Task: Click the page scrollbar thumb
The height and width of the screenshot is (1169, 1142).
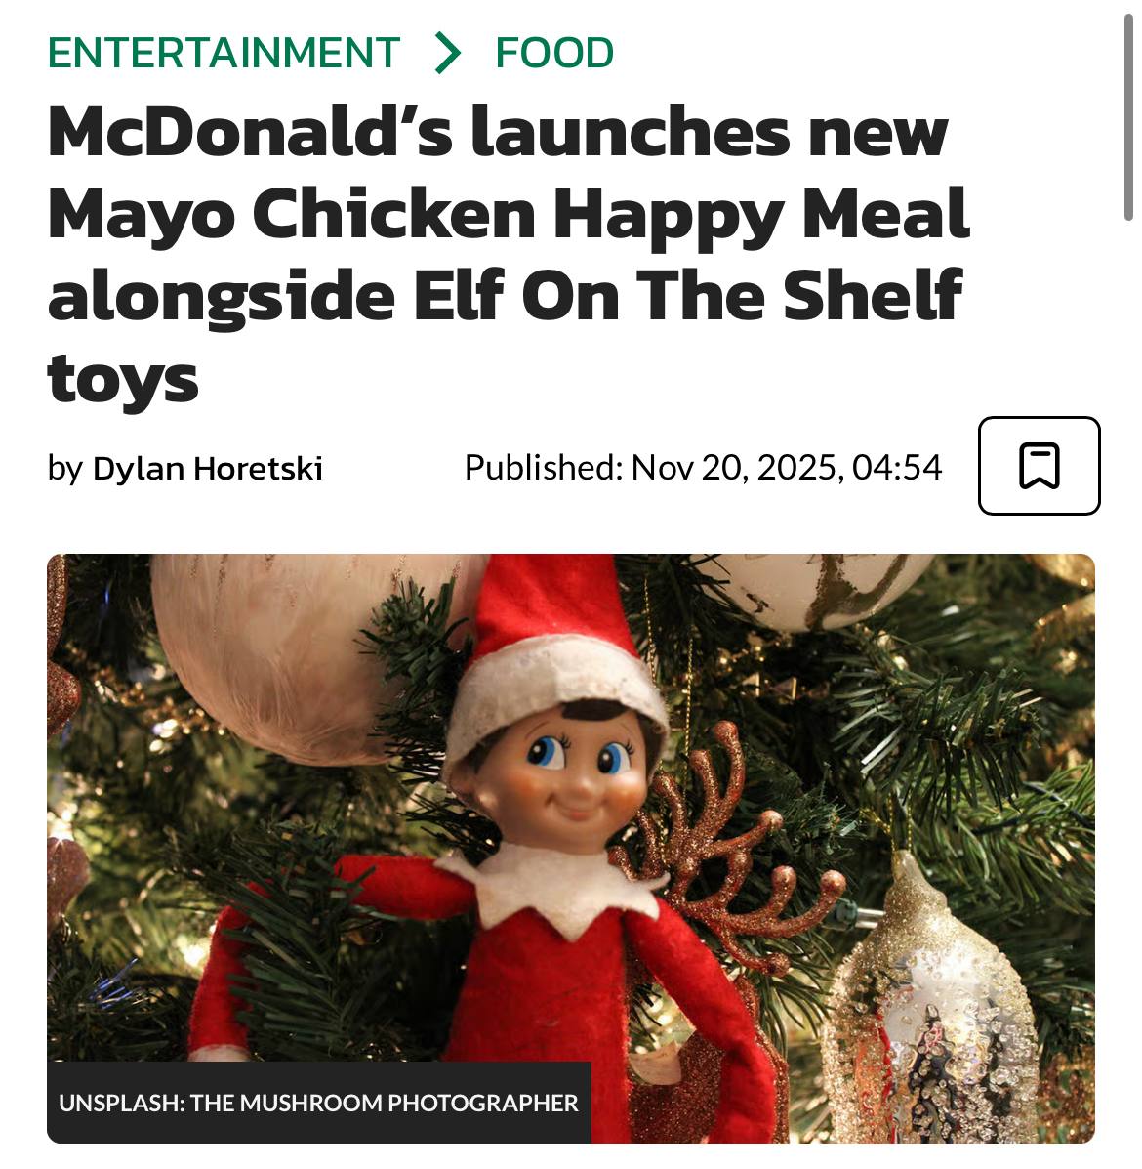Action: click(1128, 117)
